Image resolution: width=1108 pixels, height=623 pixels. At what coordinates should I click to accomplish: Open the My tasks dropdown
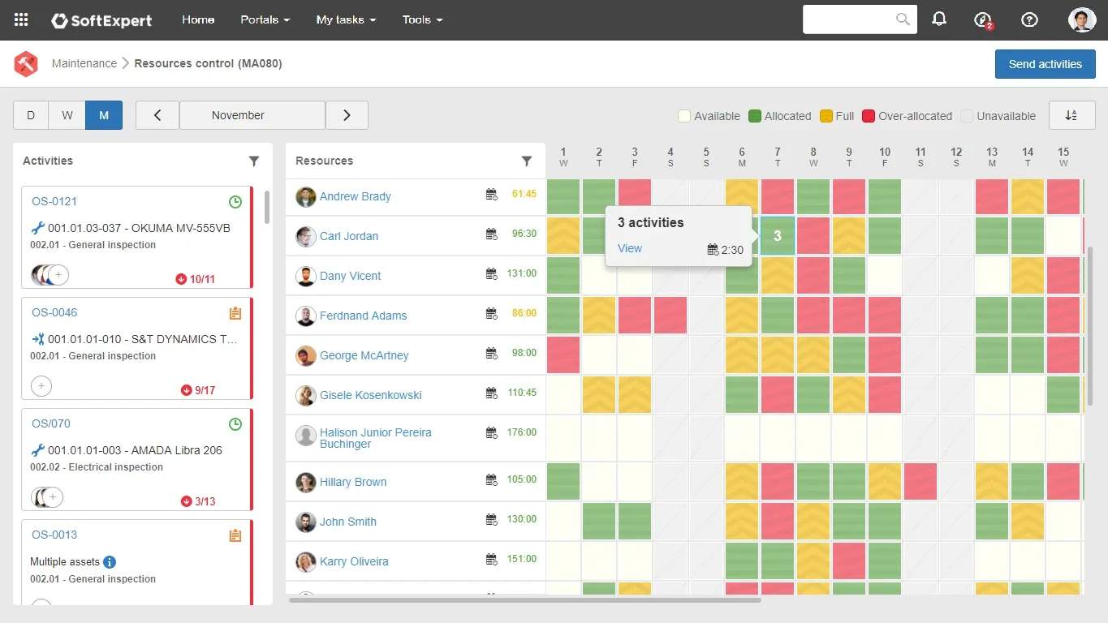pyautogui.click(x=346, y=20)
